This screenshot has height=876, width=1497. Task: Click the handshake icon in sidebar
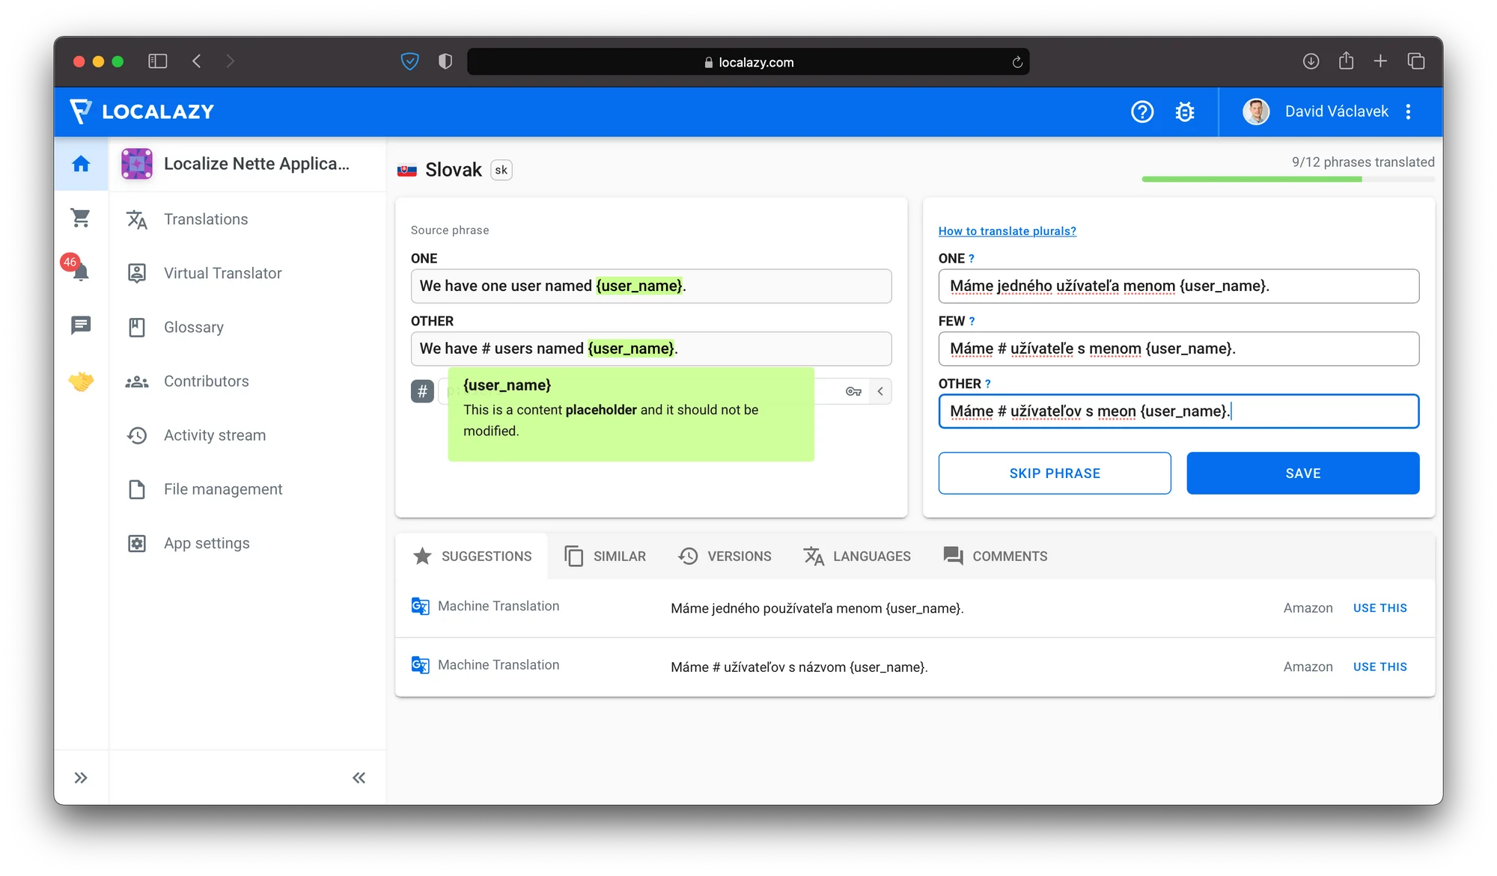pyautogui.click(x=81, y=381)
